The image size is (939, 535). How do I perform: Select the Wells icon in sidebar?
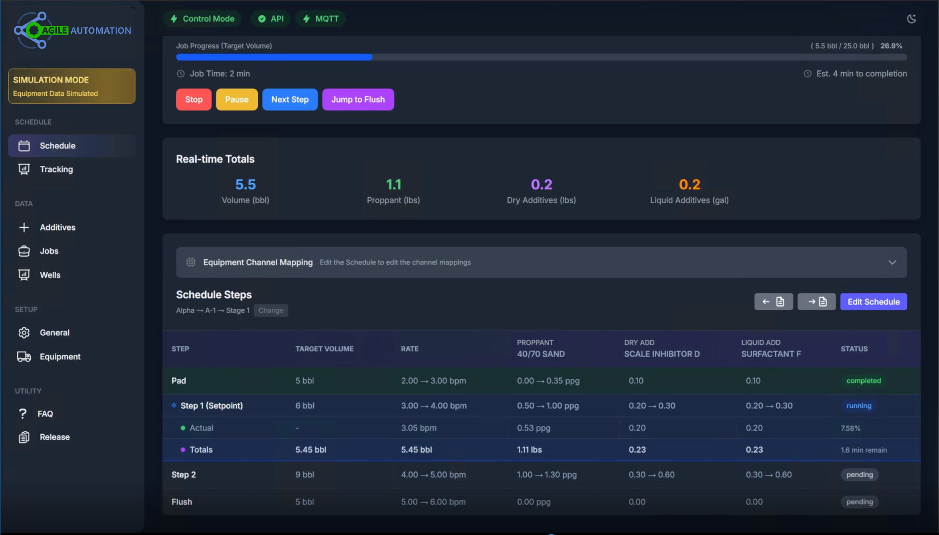coord(24,275)
